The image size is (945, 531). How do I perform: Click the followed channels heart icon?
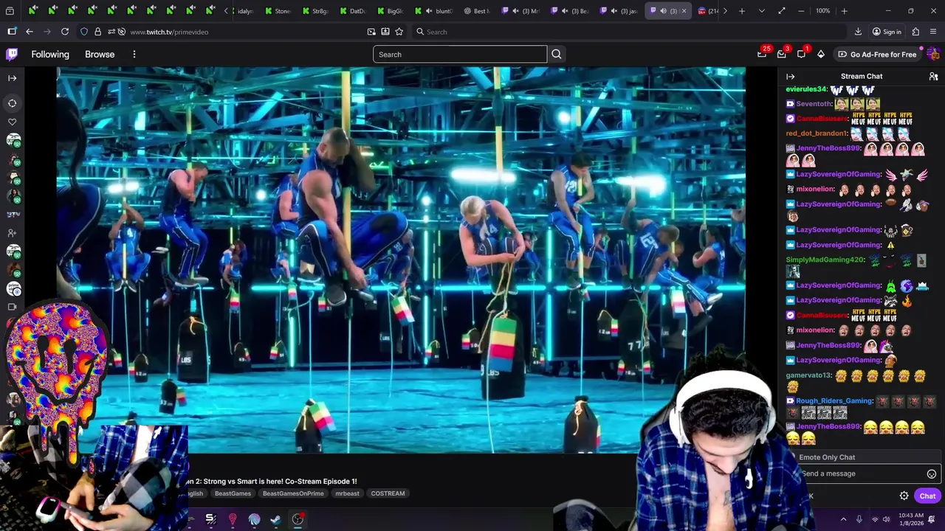12,122
